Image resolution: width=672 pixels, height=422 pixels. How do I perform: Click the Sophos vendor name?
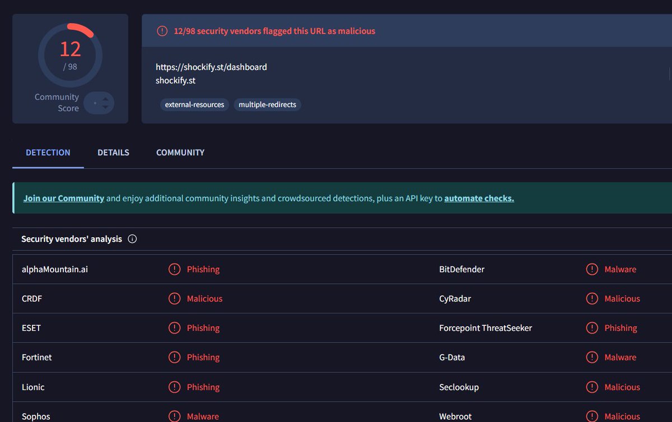coord(36,416)
